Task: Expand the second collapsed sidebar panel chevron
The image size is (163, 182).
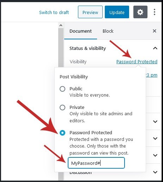Action: 155,138
